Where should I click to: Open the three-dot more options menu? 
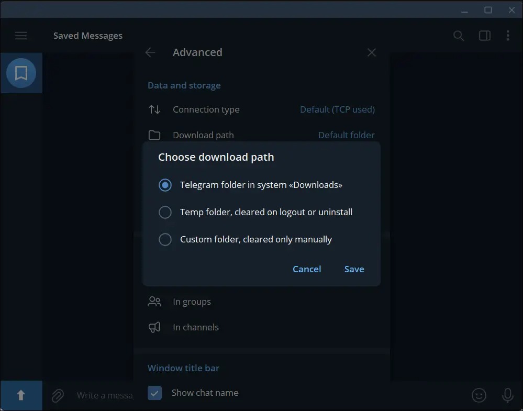[508, 36]
